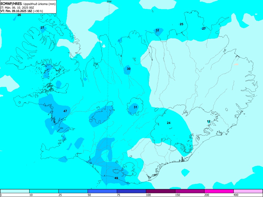Click the 50–75 mm legend swatch
Screen dimensions: 263x197
102,191
